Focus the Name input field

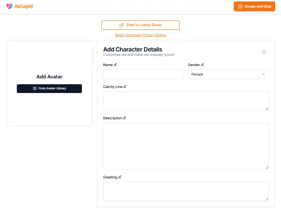143,74
